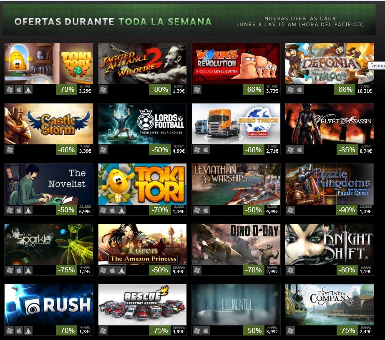Click the Mac icon under Velvet Assassin
This screenshot has width=385, height=340.
click(x=299, y=150)
